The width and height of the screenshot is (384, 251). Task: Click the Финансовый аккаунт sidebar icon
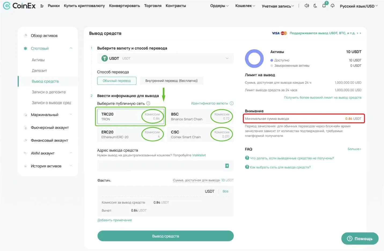pyautogui.click(x=25, y=140)
